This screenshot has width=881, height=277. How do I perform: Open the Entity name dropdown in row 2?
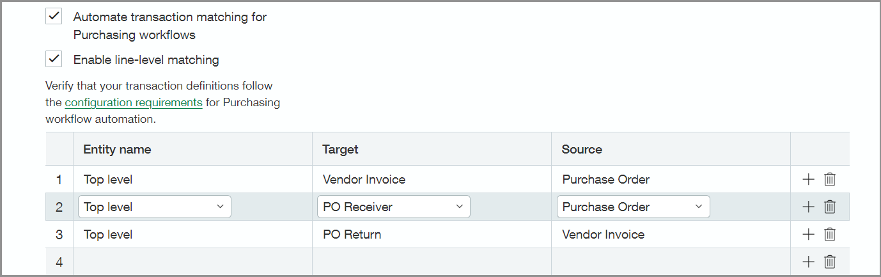pyautogui.click(x=154, y=207)
